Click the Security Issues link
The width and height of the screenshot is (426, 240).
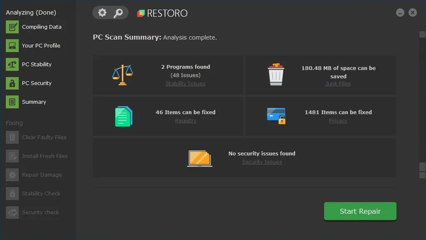(x=262, y=162)
